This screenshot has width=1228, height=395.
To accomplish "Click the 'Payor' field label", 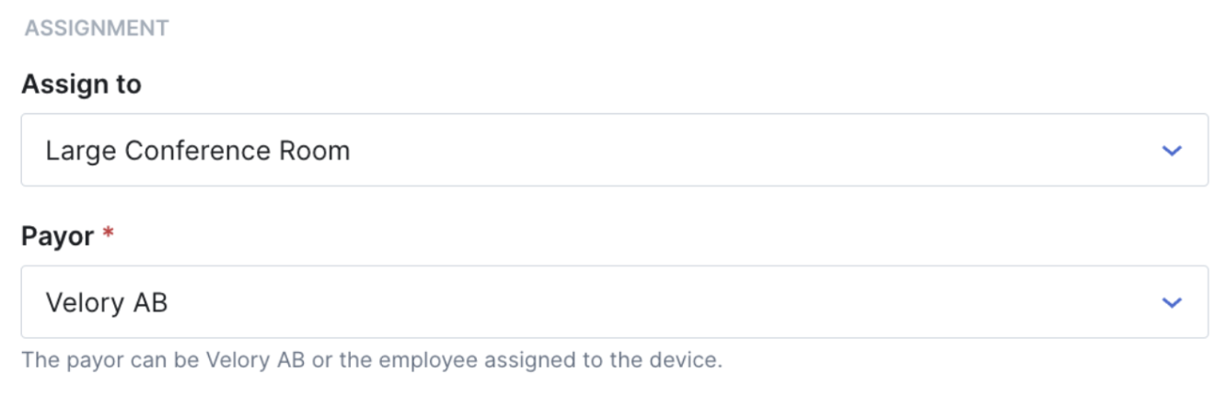I will click(57, 236).
